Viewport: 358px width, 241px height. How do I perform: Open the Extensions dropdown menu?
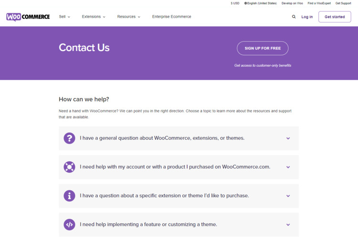pos(94,17)
